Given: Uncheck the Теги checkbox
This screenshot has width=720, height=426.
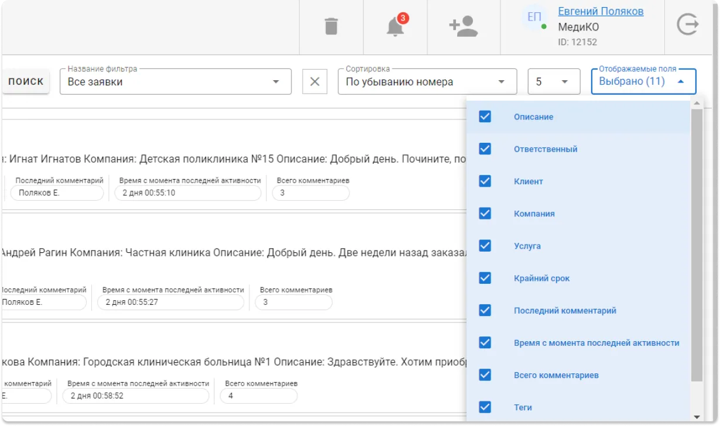Looking at the screenshot, I should tap(485, 407).
